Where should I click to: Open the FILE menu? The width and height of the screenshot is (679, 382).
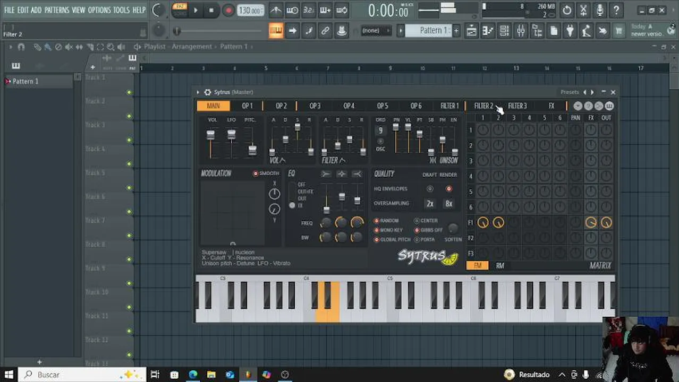tap(9, 10)
